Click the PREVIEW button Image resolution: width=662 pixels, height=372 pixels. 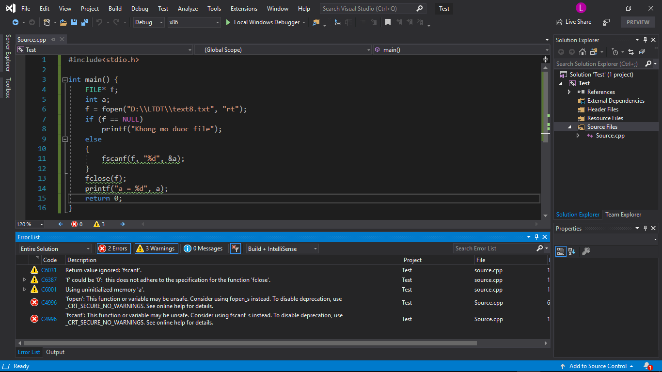(637, 22)
